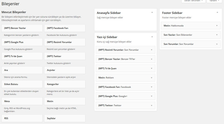Click the Etiket Bulutu widget

click(22, 84)
